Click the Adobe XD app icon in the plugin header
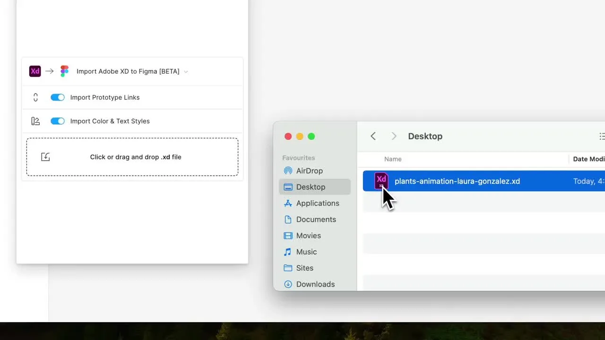Screen dimensions: 605x340 [35, 71]
